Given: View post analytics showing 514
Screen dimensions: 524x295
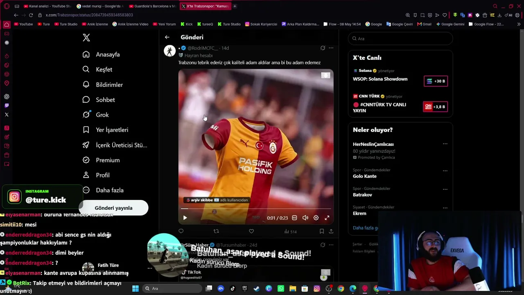Looking at the screenshot, I should click(x=290, y=231).
